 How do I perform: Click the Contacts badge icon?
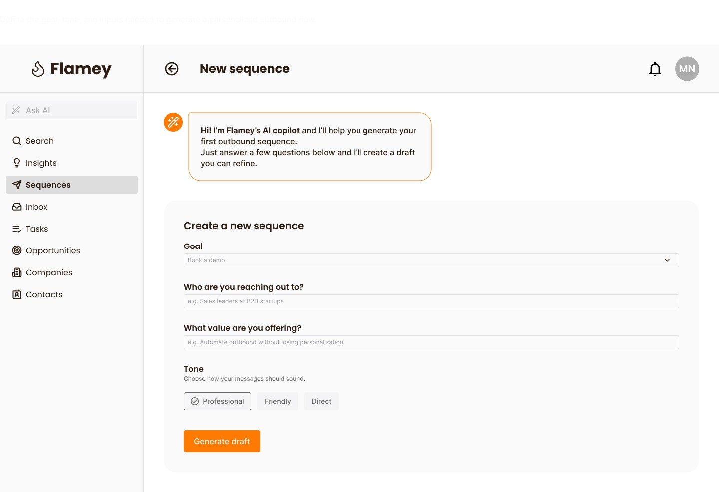(x=17, y=294)
